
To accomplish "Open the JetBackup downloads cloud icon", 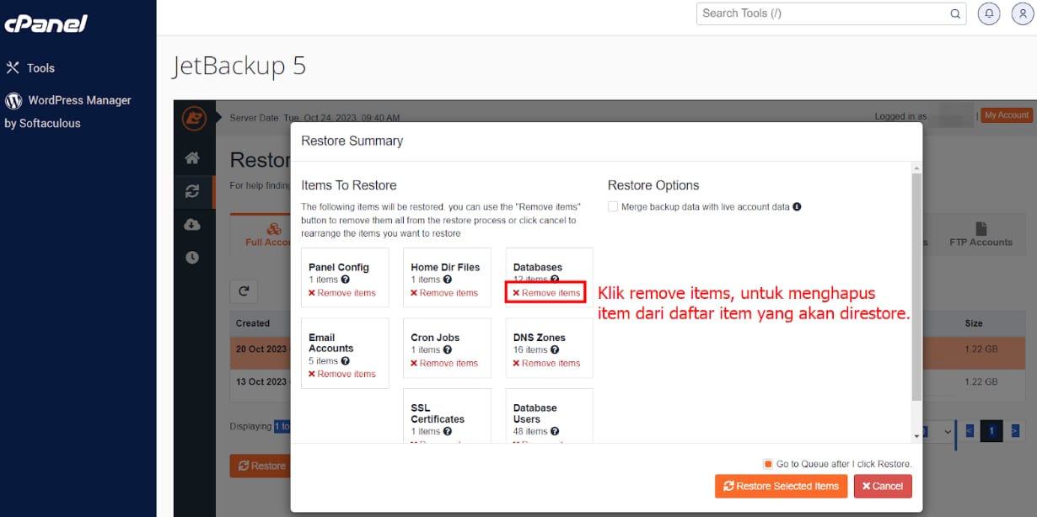I will [193, 224].
